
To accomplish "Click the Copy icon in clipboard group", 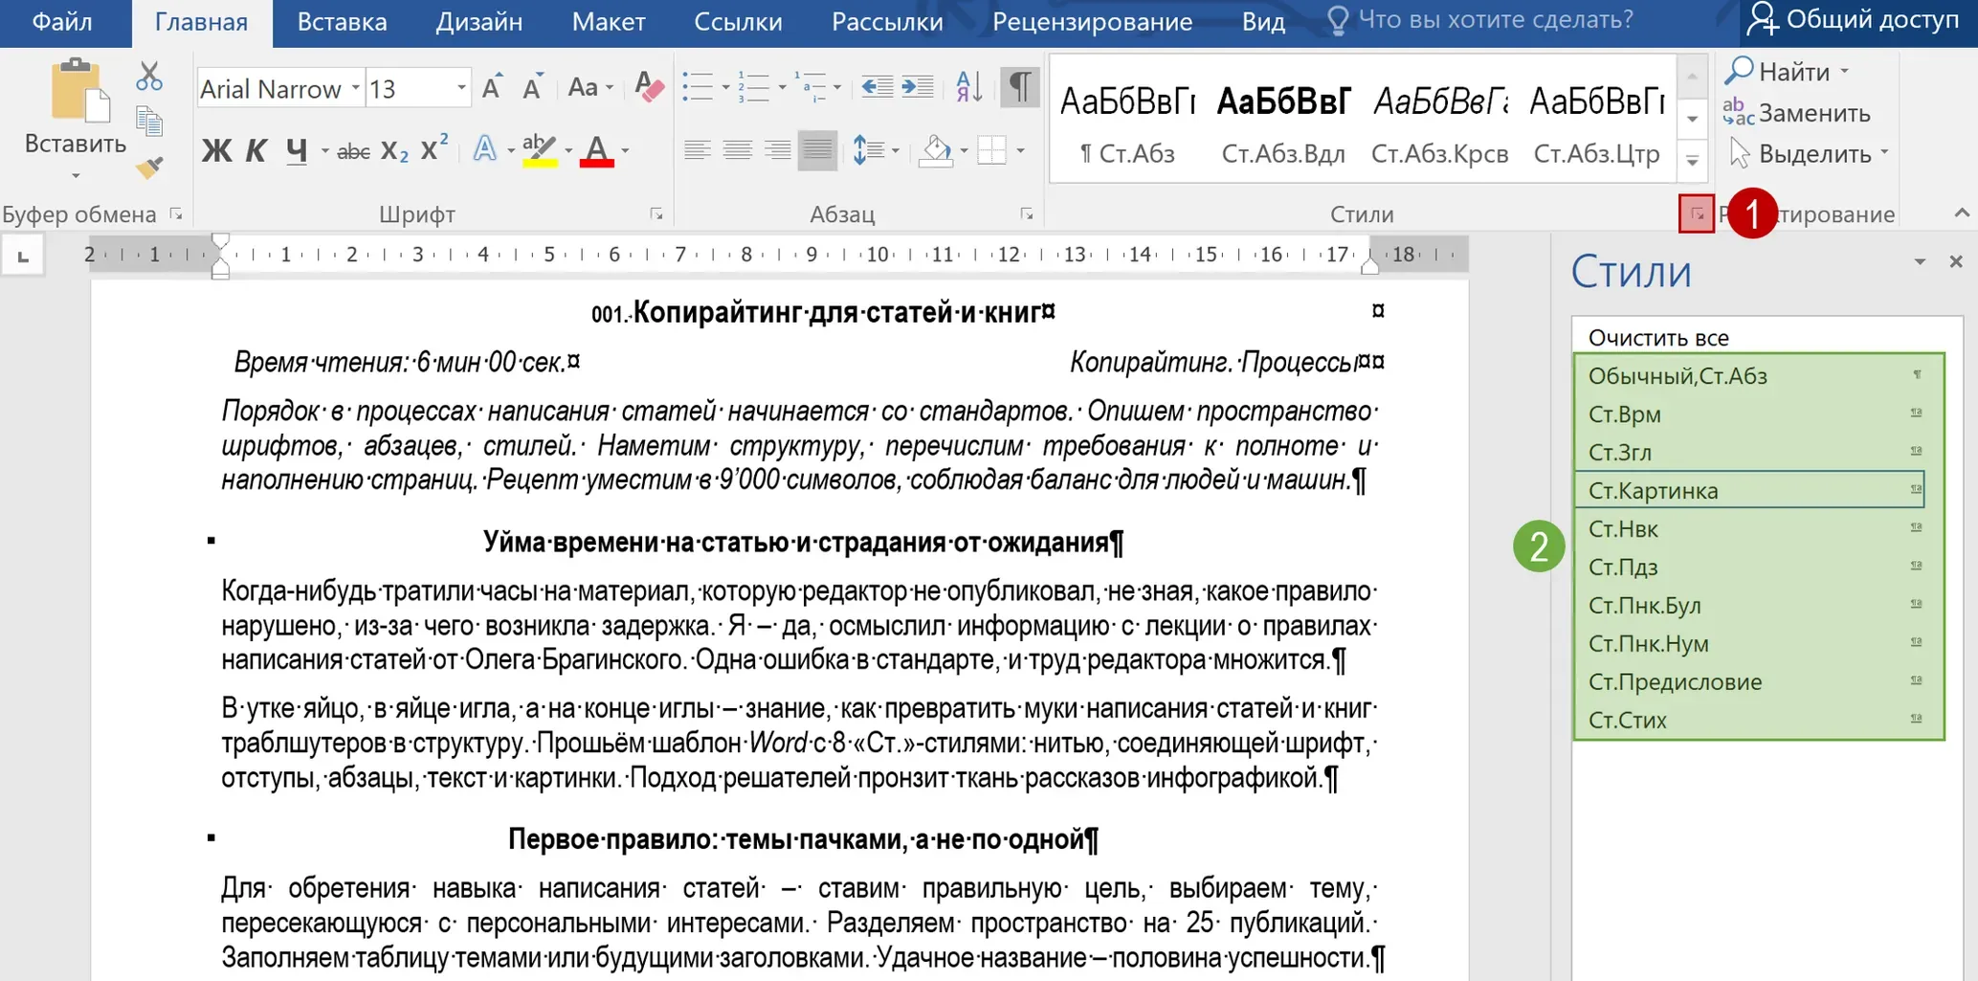I will (x=149, y=122).
